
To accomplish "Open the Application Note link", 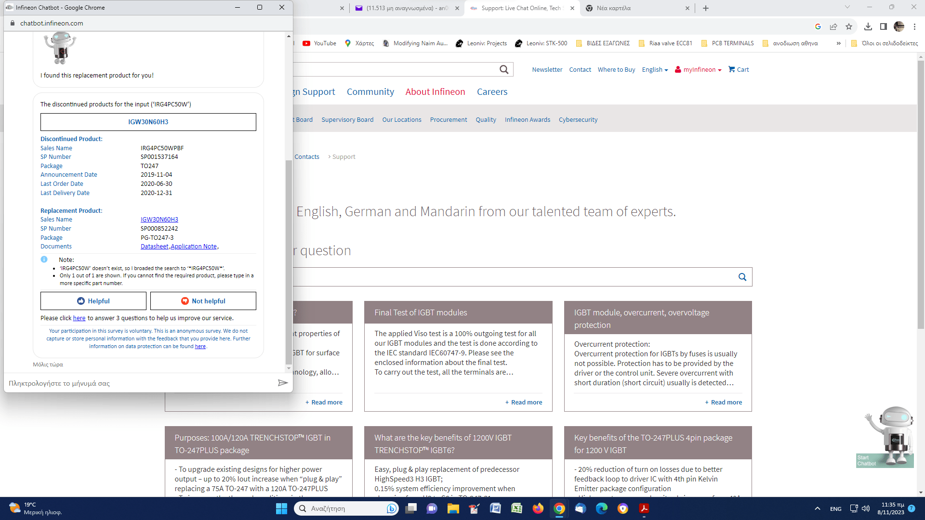I will (194, 247).
